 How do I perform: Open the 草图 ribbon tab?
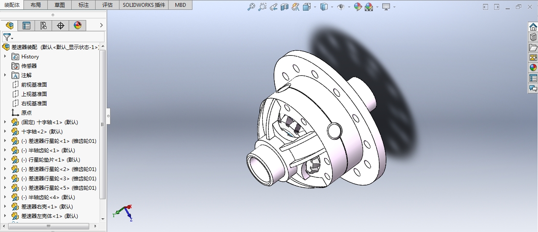click(60, 5)
